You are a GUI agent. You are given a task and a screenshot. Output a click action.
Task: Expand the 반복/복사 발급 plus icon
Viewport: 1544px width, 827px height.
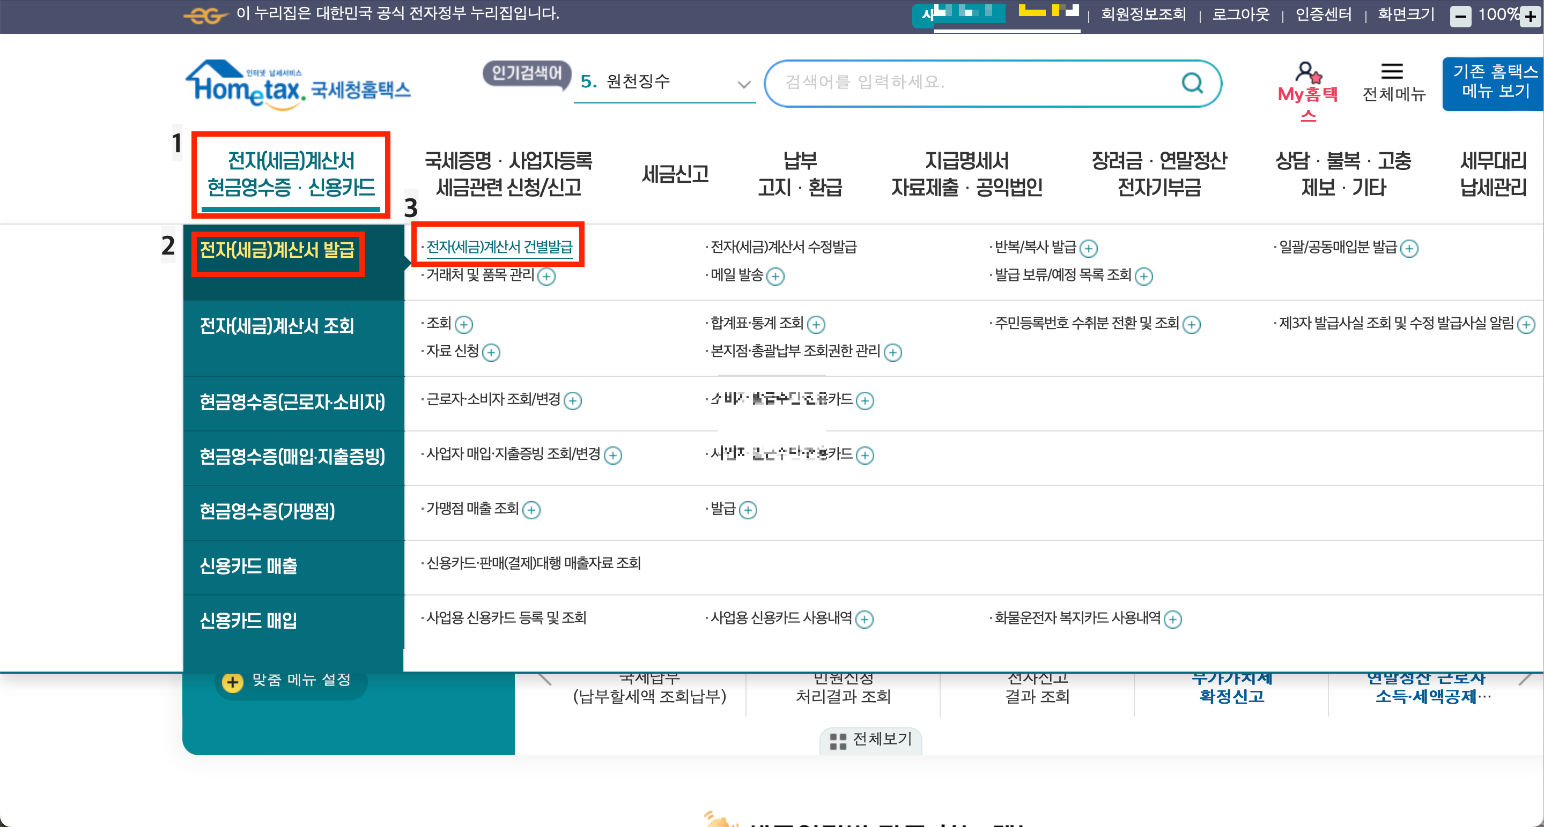tap(1089, 248)
